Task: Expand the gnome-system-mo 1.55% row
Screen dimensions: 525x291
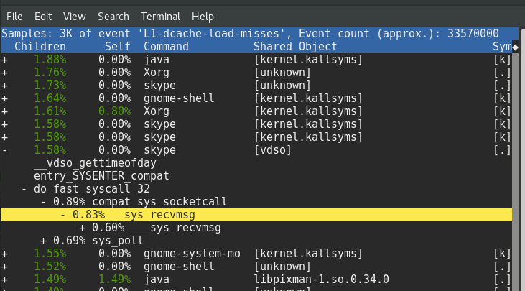Action: point(5,254)
